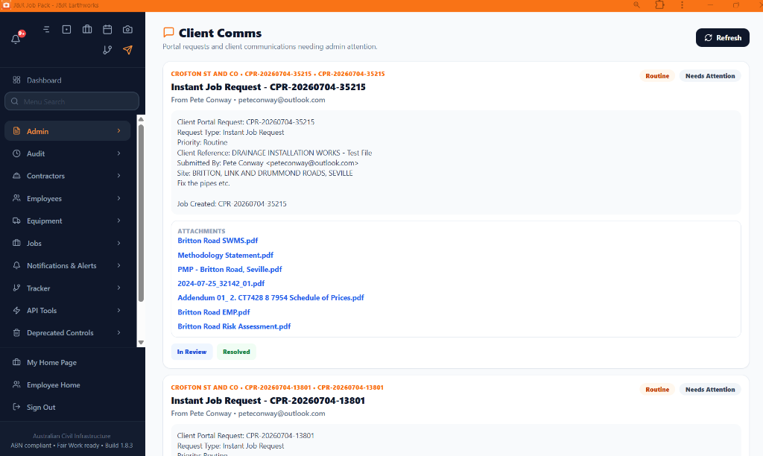Click the Deprecated Controls trash icon
Viewport: 763px width, 456px height.
[x=16, y=332]
